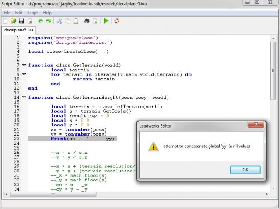The height and width of the screenshot is (209, 280).
Task: Save the script using the floppy disk icon
Action: 21,21
